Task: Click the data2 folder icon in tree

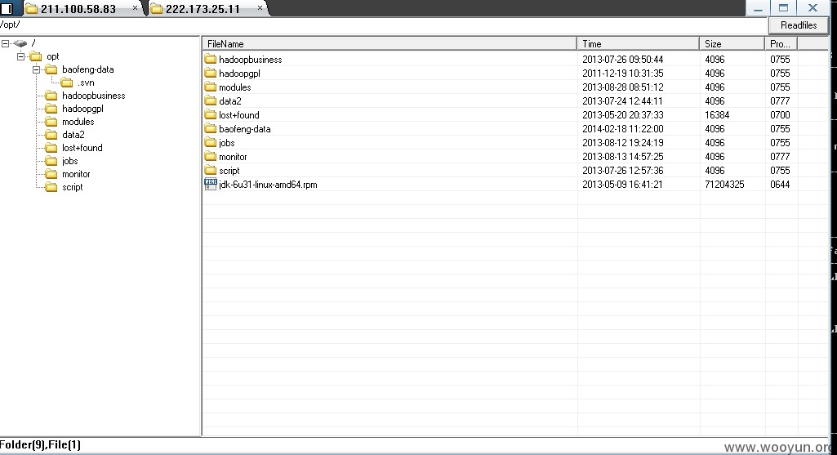Action: click(x=51, y=135)
